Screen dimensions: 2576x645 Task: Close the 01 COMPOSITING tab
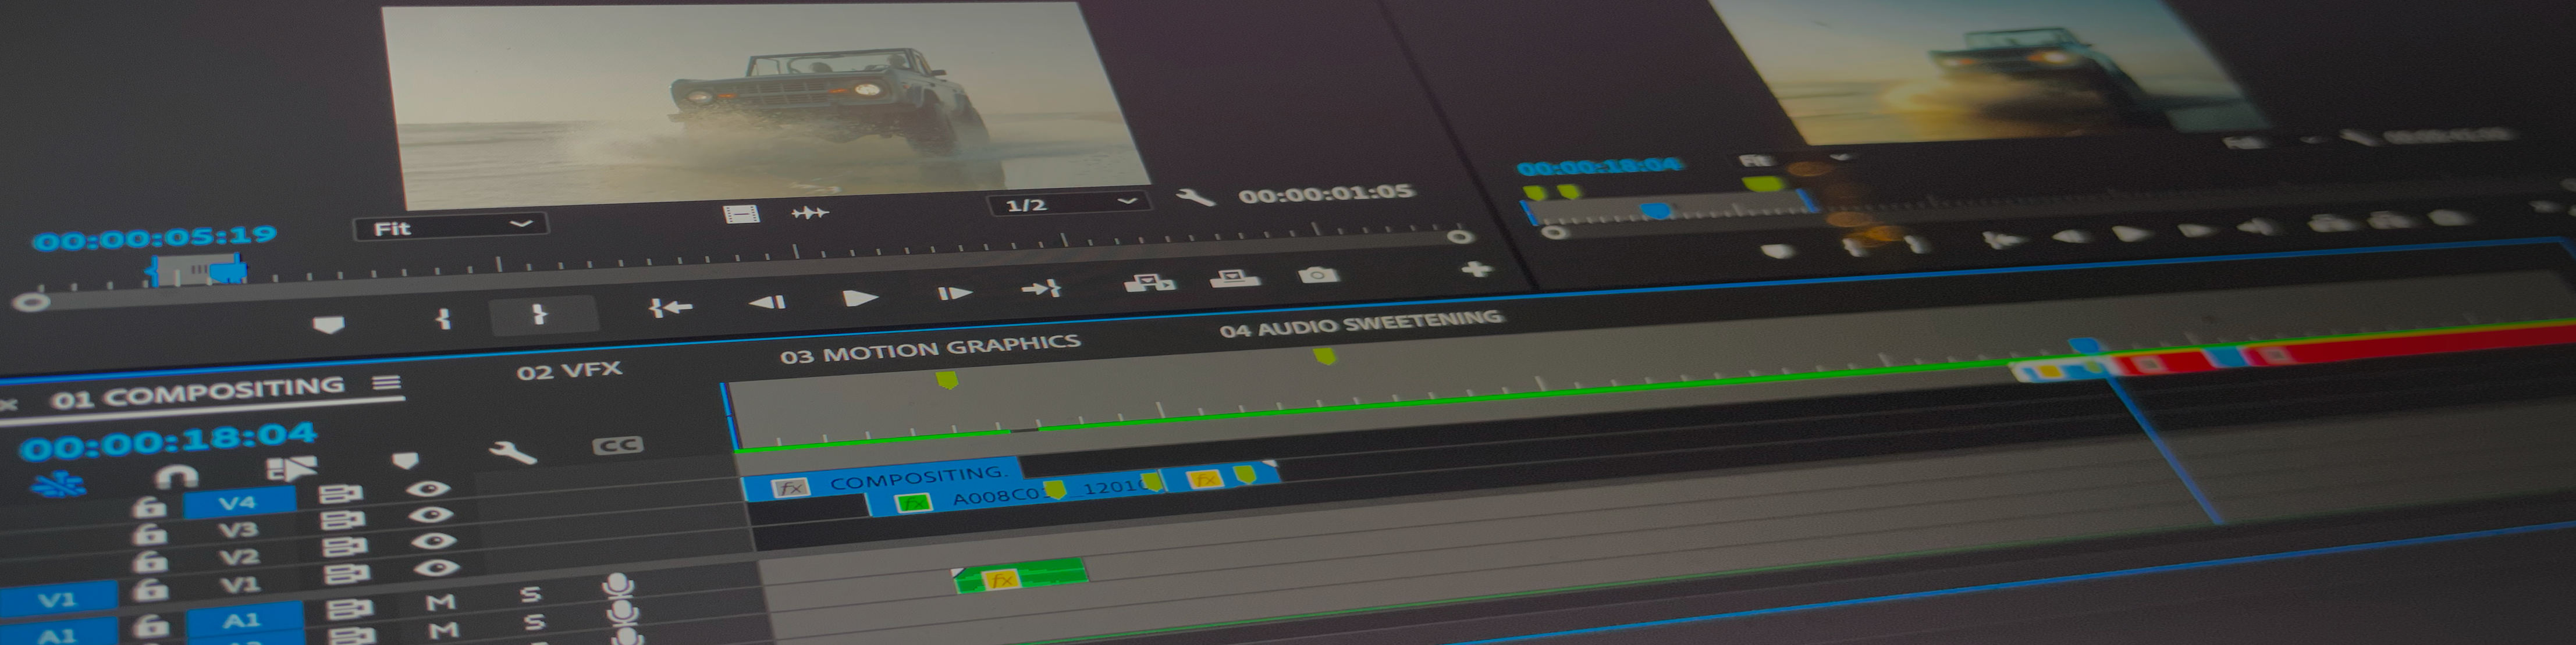tap(9, 405)
